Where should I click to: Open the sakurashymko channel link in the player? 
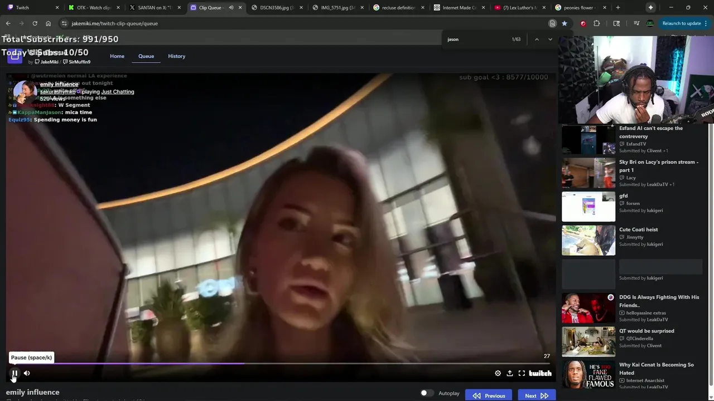(x=57, y=91)
